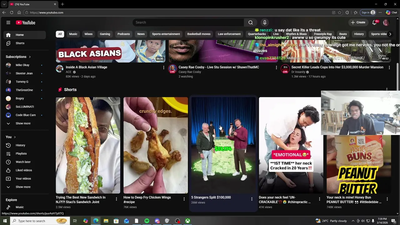Open more options for Secret Killer video
This screenshot has width=400, height=225.
389,67
